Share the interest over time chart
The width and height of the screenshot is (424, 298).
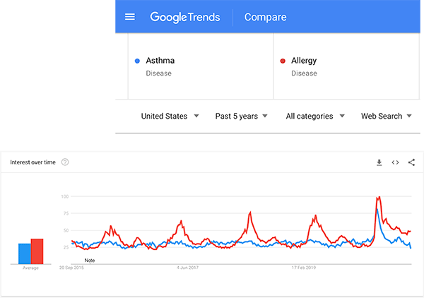[411, 162]
